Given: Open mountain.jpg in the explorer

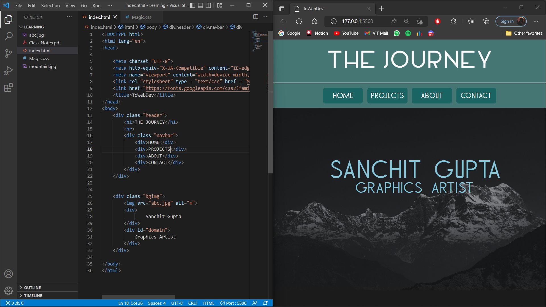Looking at the screenshot, I should [x=42, y=66].
